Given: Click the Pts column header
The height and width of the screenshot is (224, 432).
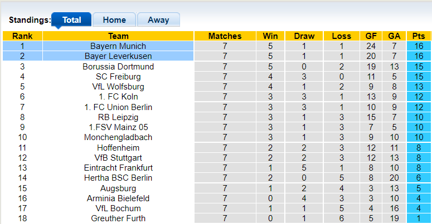Looking at the screenshot, I should (419, 36).
